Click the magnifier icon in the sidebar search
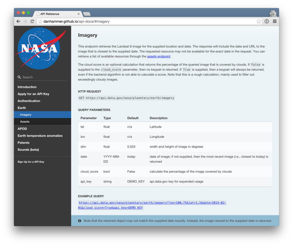This screenshot has width=293, height=246. 19,77
